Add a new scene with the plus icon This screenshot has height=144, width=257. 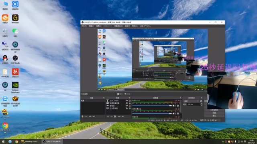point(82,116)
